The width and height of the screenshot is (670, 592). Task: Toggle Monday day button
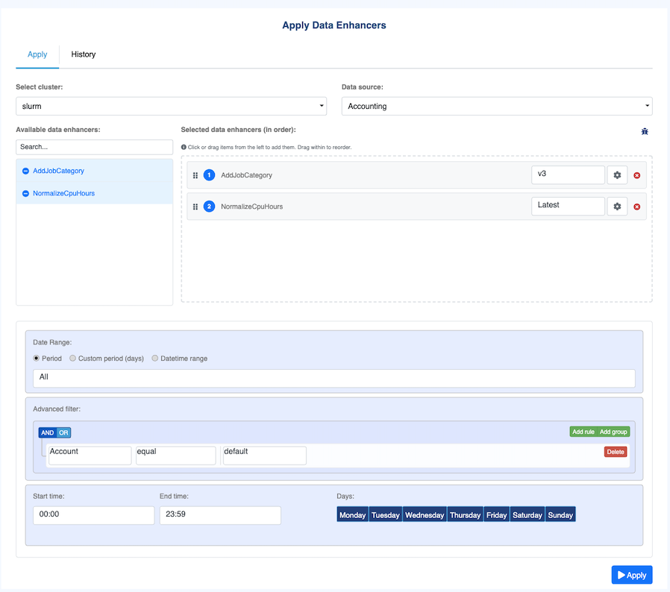coord(352,514)
